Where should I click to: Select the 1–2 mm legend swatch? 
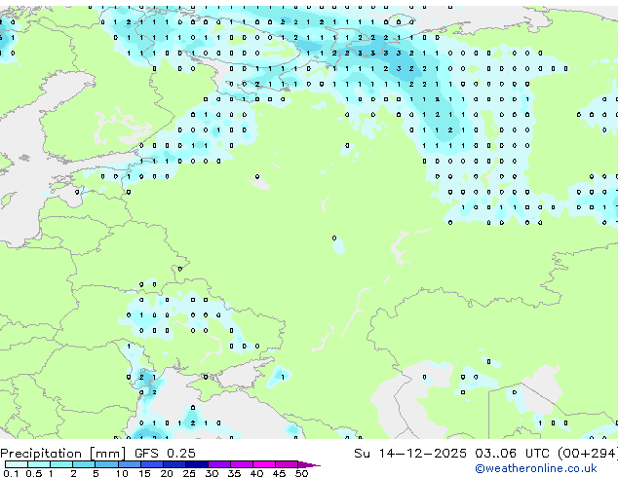tap(61, 464)
